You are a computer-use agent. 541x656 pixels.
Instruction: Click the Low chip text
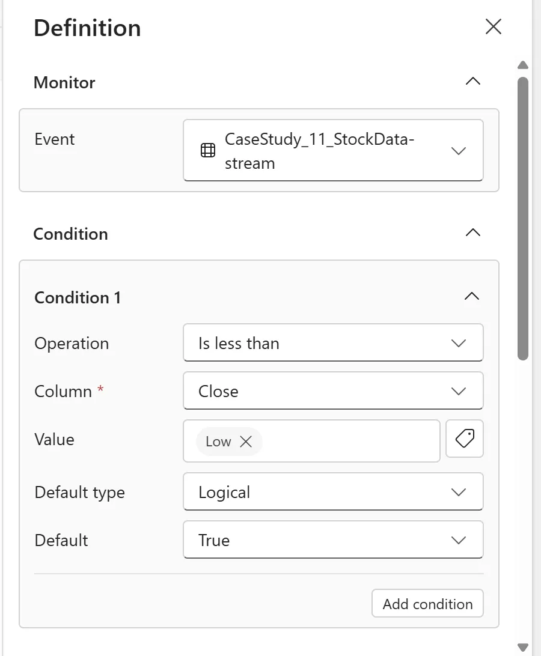218,442
